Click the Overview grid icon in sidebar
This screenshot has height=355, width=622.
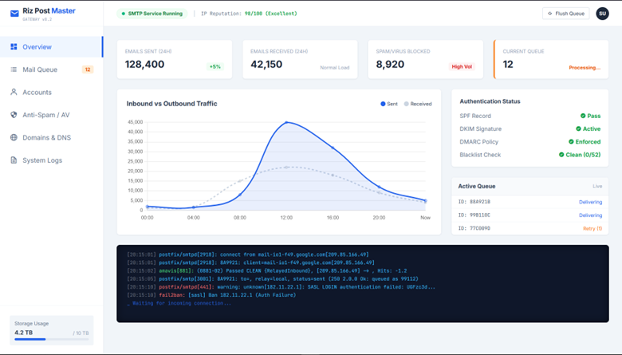tap(14, 47)
